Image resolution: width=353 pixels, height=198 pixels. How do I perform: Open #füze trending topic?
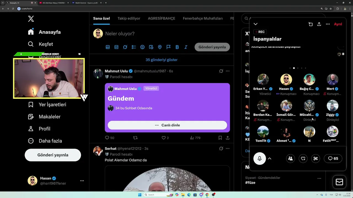point(250,183)
